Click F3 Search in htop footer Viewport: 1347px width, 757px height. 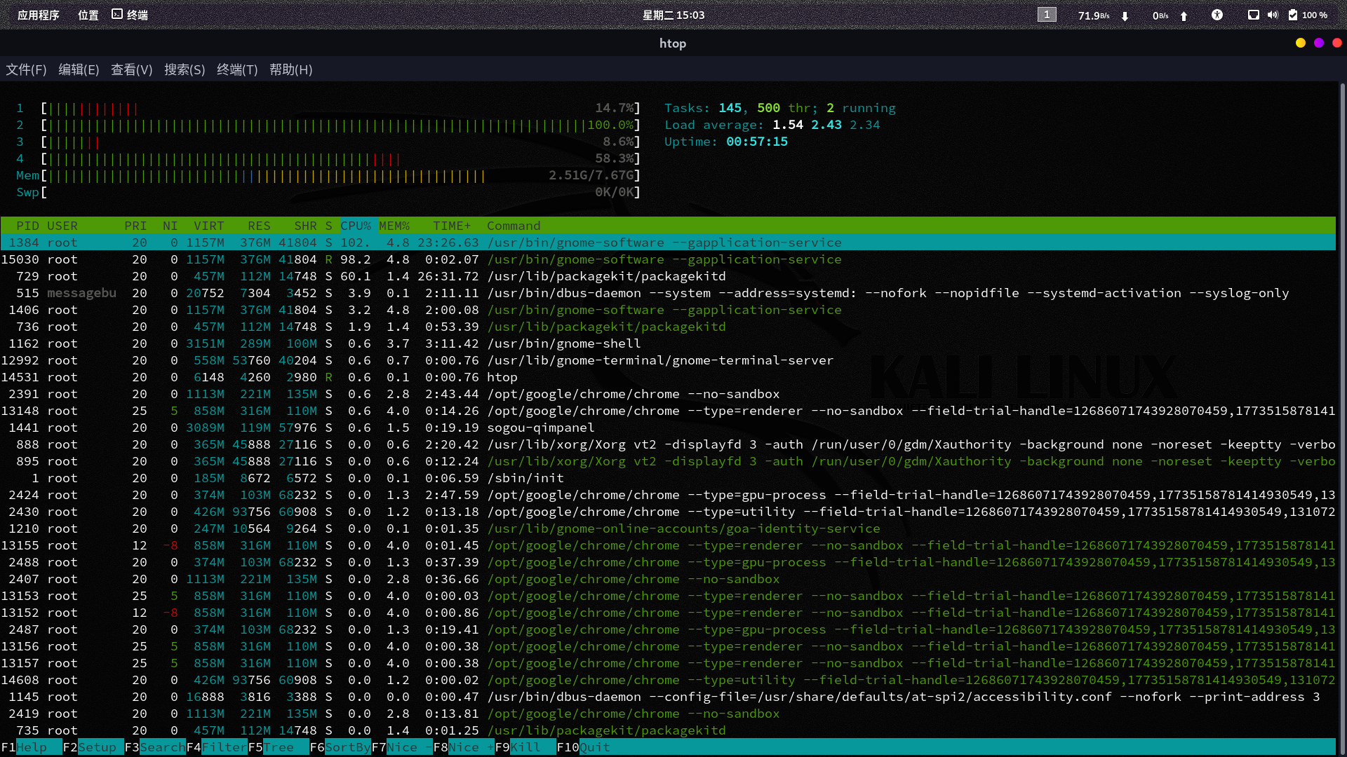[155, 747]
